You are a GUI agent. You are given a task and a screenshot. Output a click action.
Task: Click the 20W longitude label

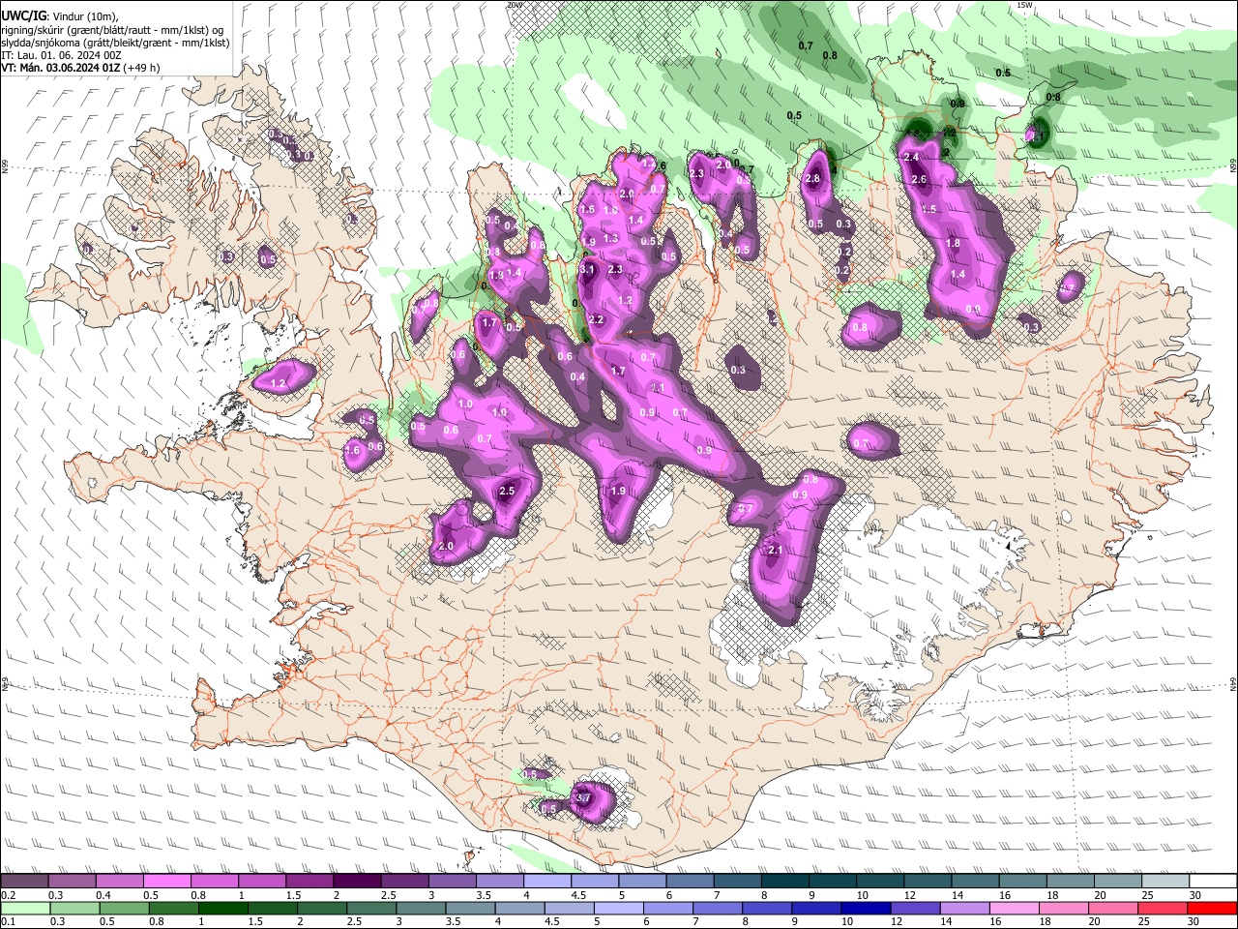[516, 5]
